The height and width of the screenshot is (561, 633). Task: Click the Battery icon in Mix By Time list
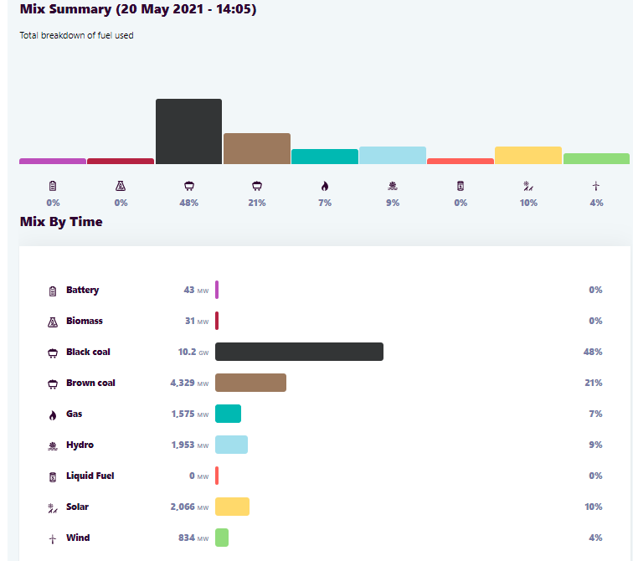52,291
